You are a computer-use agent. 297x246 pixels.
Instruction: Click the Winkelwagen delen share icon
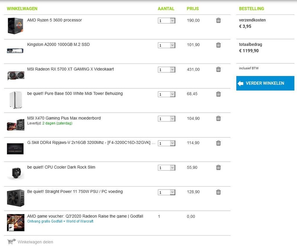coord(11,242)
